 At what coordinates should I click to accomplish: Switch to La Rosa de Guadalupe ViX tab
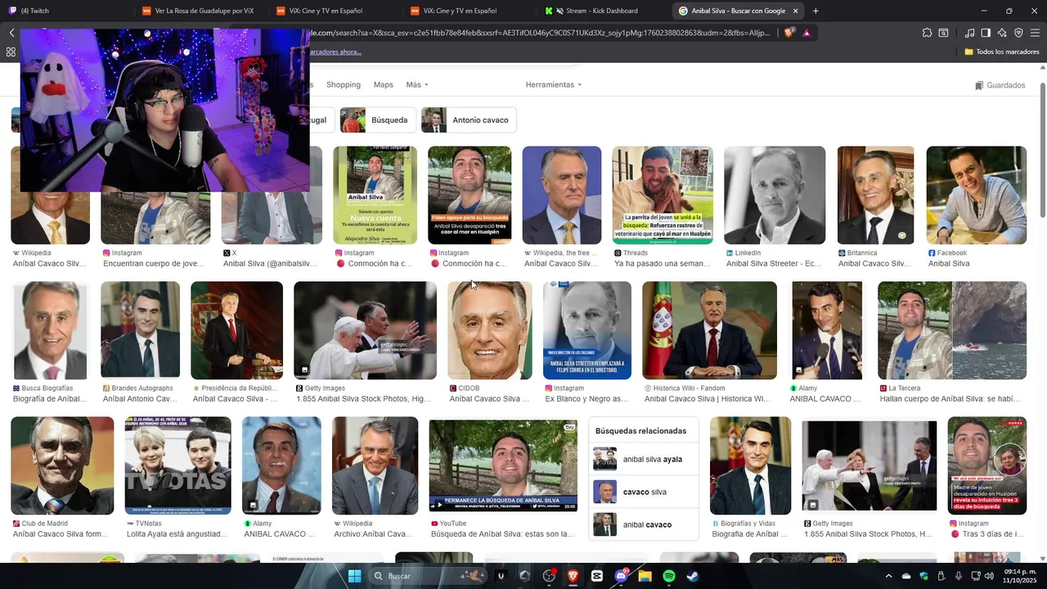200,11
